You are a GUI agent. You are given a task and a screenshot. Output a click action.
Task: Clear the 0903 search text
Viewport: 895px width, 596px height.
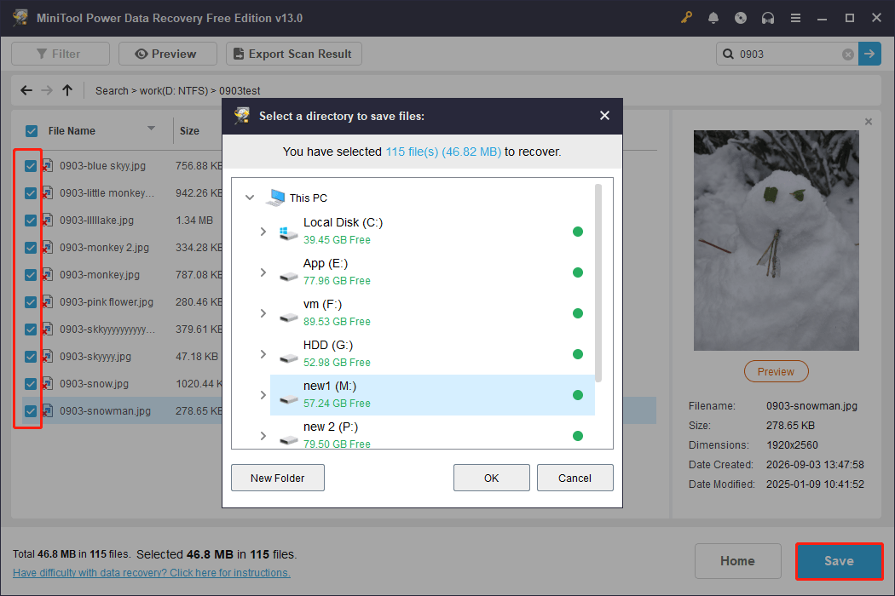pos(848,54)
